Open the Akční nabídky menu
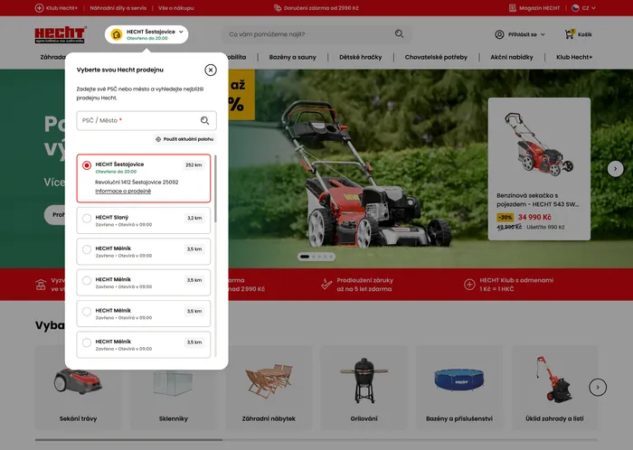Image resolution: width=633 pixels, height=450 pixels. click(x=512, y=57)
